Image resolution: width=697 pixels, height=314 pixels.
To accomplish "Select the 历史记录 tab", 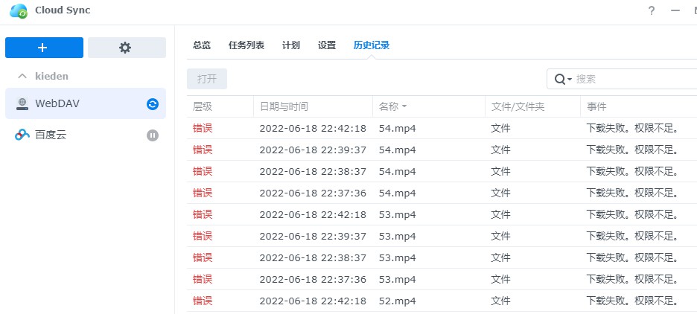I will 371,45.
